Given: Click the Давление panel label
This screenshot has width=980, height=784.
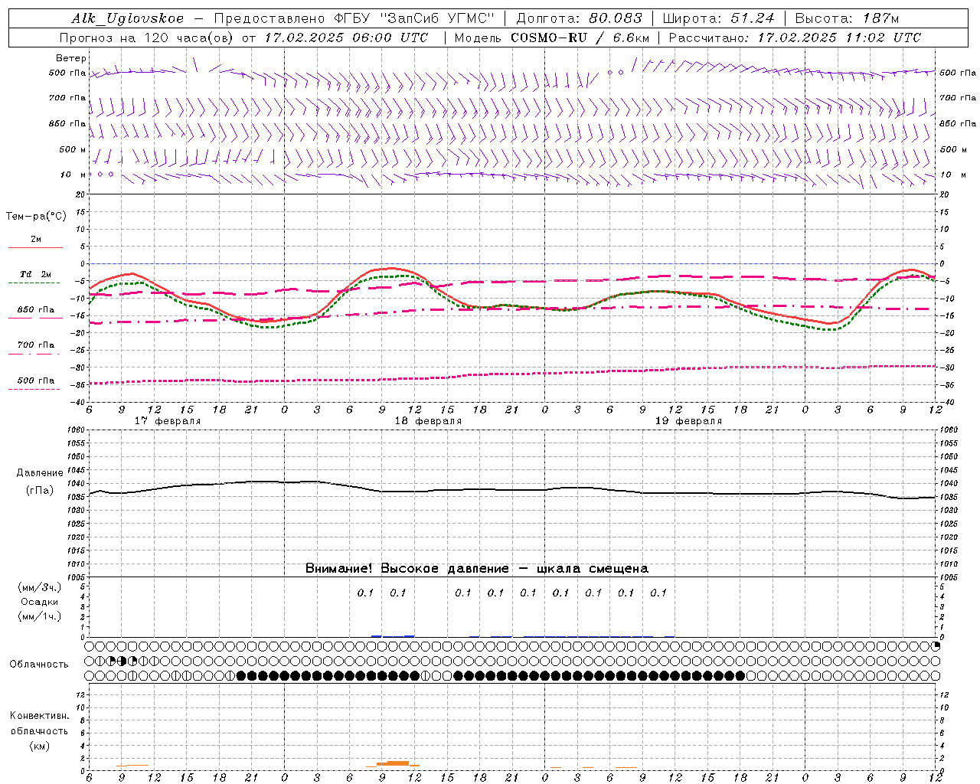Looking at the screenshot, I should 40,473.
